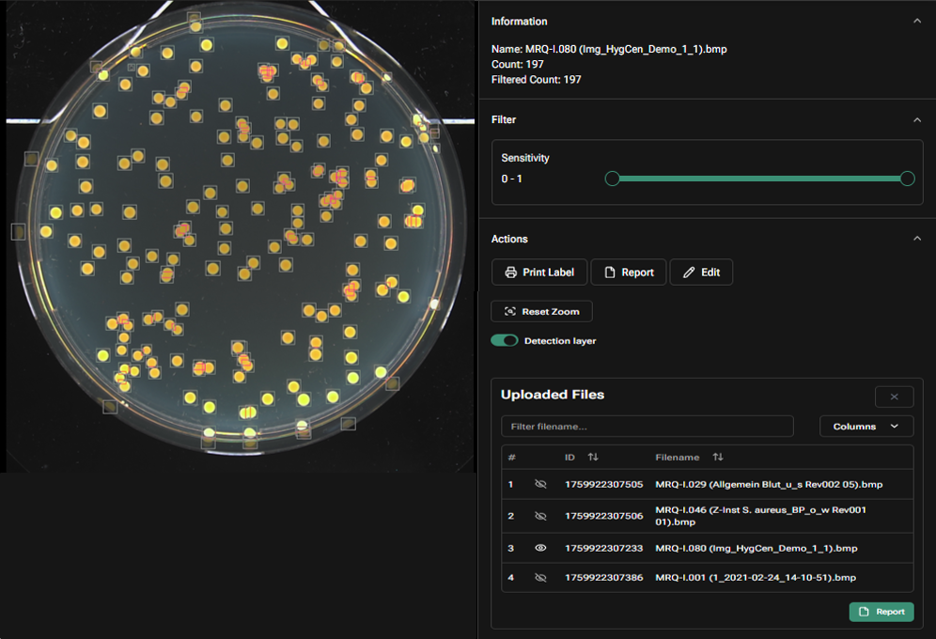The width and height of the screenshot is (936, 639).
Task: Sort the table by Filename column arrows
Action: [718, 458]
